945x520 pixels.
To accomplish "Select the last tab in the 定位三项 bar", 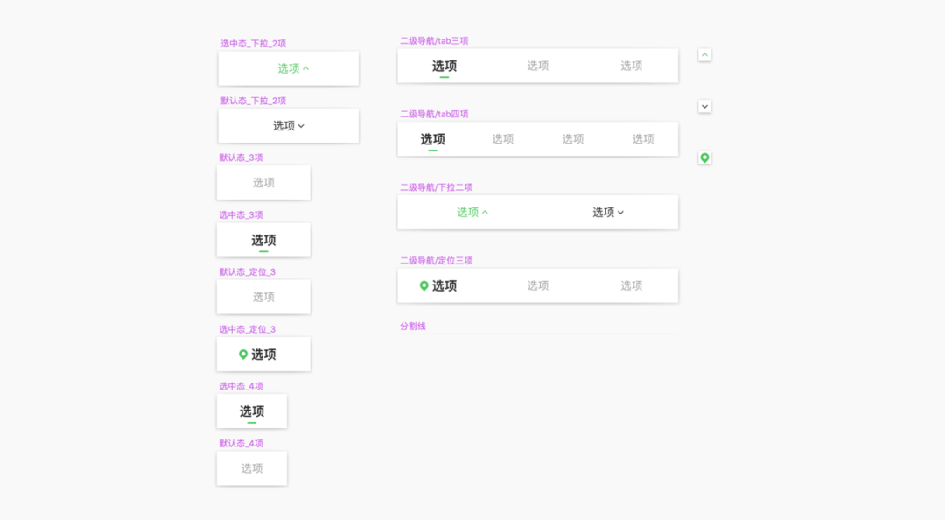I will [632, 286].
